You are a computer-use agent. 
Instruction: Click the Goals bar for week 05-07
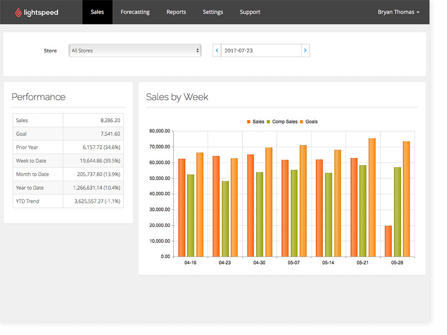(303, 201)
